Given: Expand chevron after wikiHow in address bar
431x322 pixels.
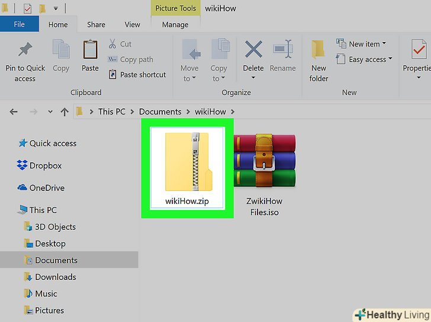Looking at the screenshot, I should tap(233, 111).
